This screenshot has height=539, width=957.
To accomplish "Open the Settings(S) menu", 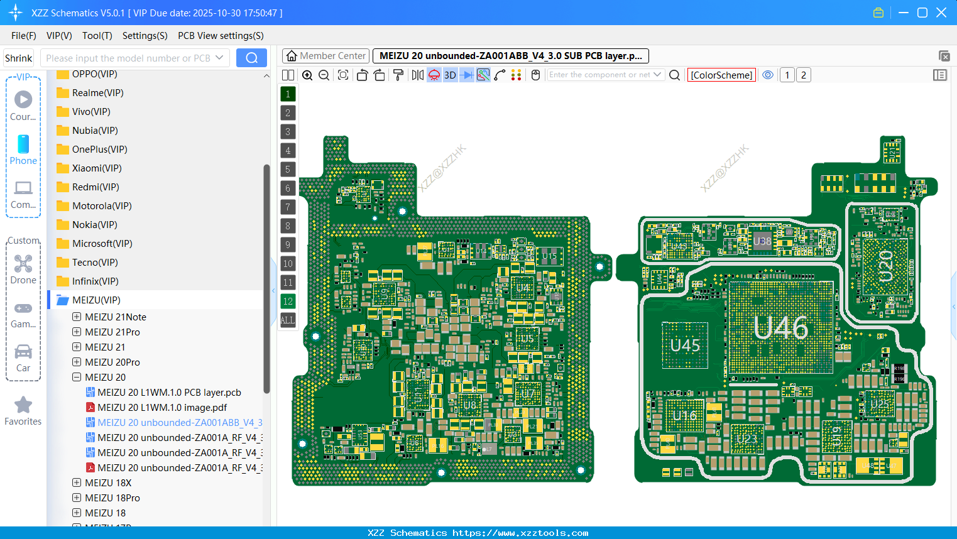I will point(145,36).
